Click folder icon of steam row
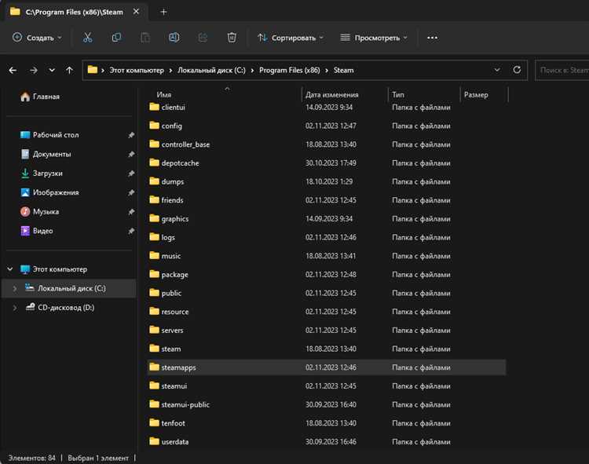589x464 pixels. (155, 349)
